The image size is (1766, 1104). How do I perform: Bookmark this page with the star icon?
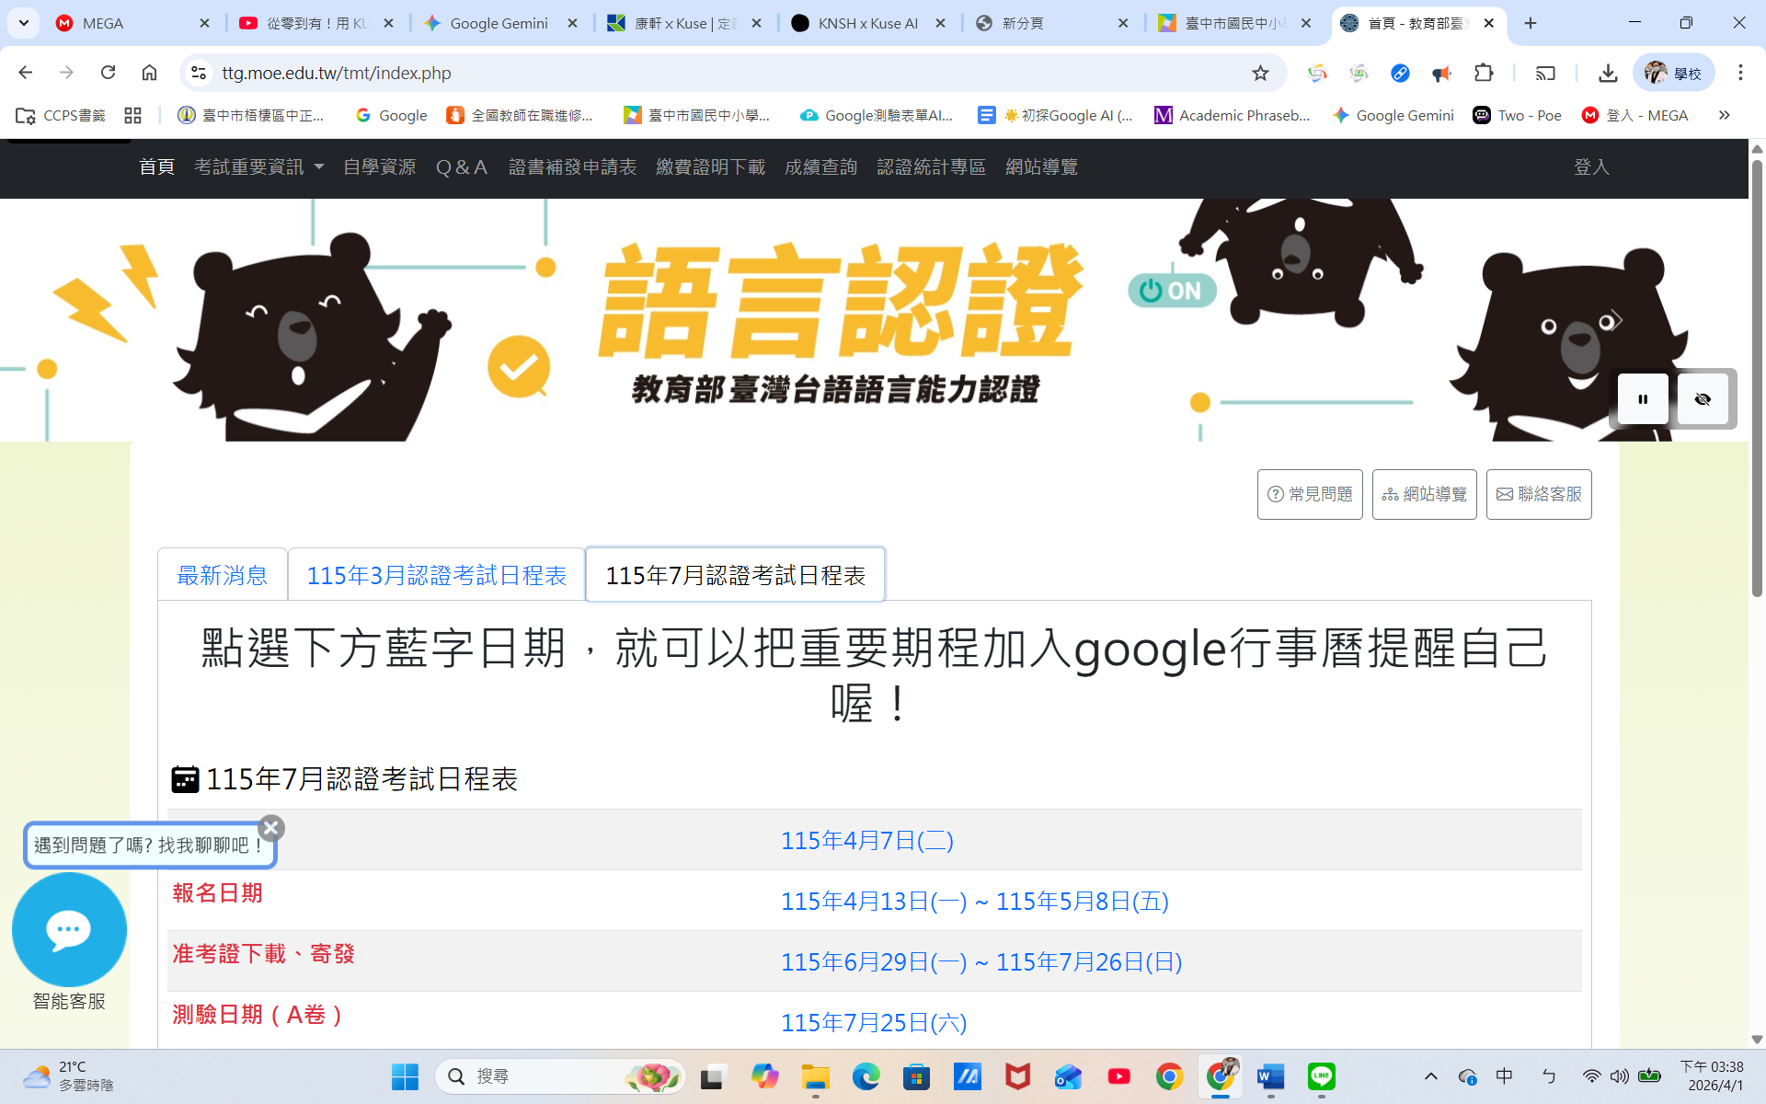point(1260,73)
